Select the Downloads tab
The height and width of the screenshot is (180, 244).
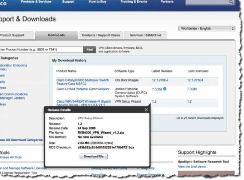(56, 35)
